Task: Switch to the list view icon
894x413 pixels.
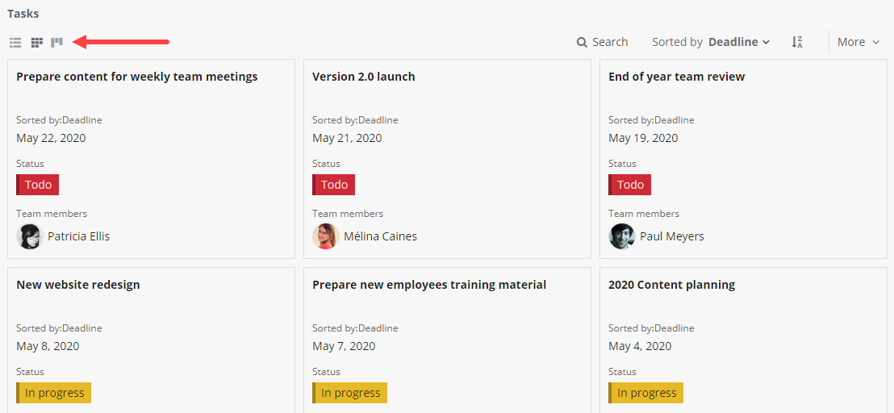Action: pos(15,42)
